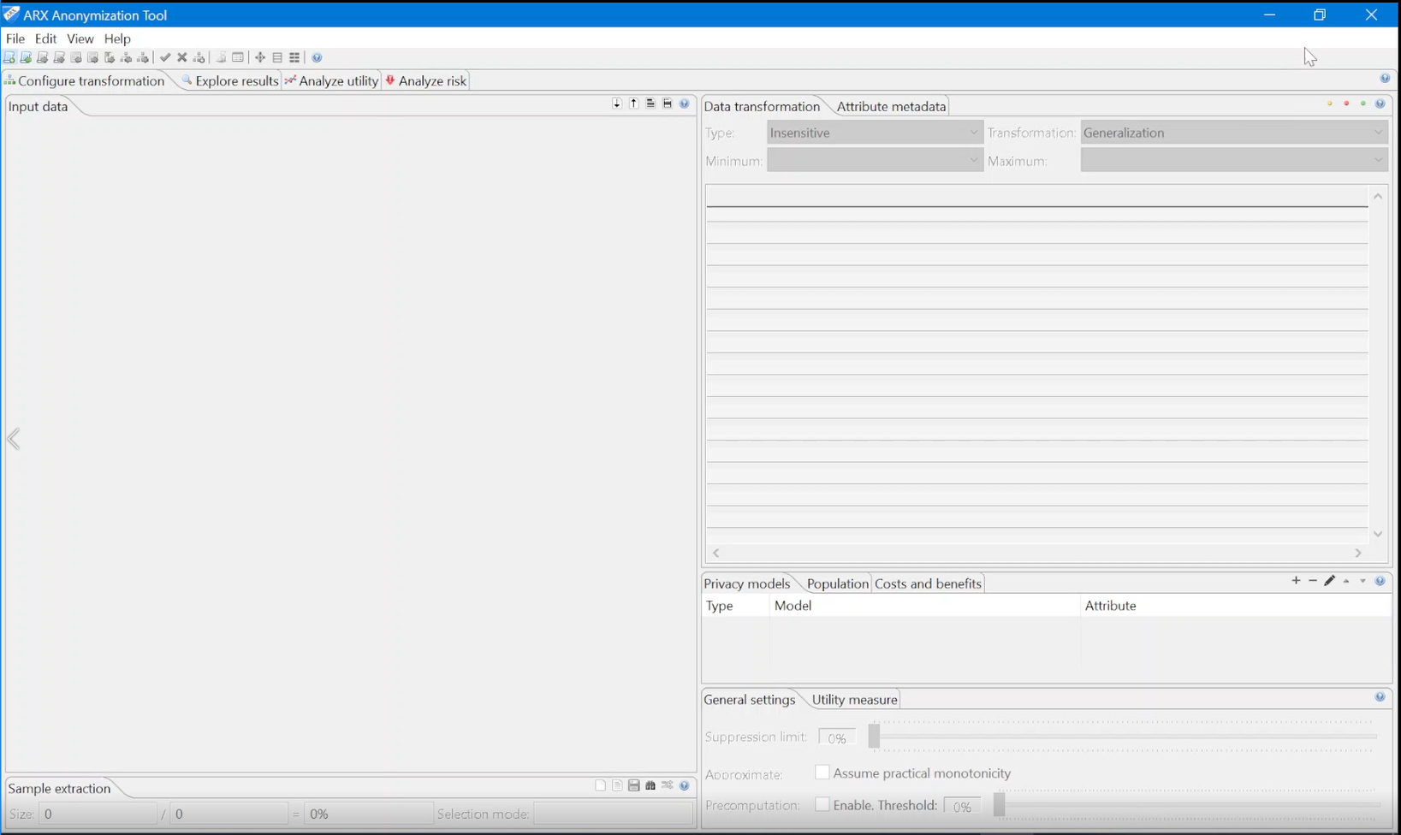Open the Utility measure tab
The height and width of the screenshot is (835, 1401).
[854, 699]
